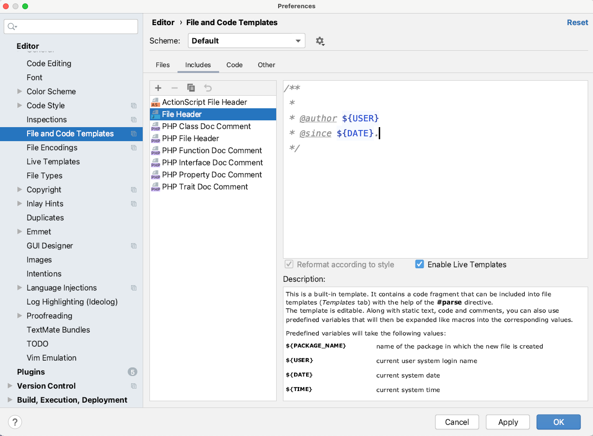Click the PHP Function Doc Comment icon
Viewport: 593px width, 436px height.
click(x=155, y=150)
